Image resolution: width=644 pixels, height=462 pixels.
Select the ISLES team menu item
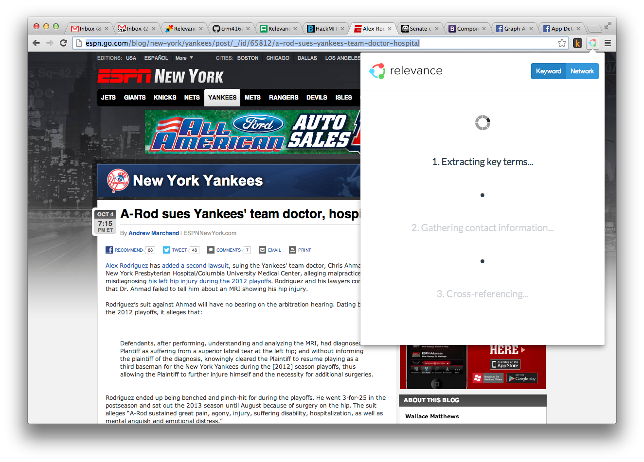[343, 98]
